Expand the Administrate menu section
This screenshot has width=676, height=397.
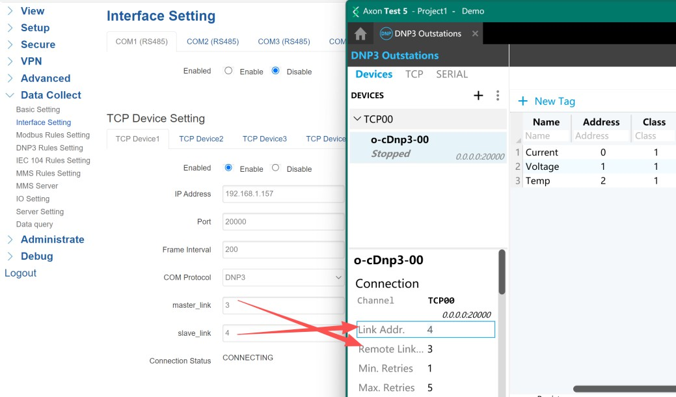click(x=10, y=240)
